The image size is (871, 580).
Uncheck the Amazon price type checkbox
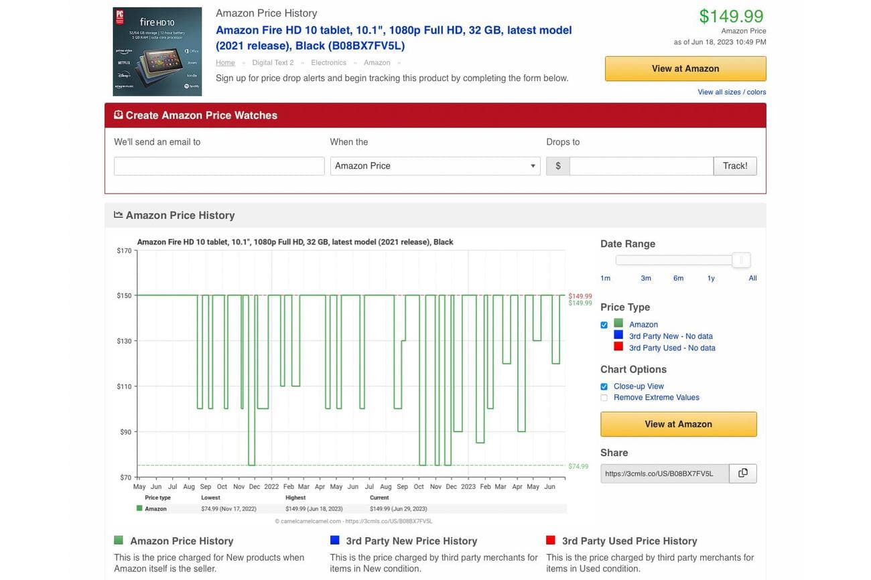[x=604, y=325]
